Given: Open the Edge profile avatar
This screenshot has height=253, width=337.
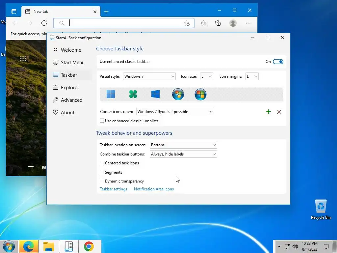Looking at the screenshot, I should (233, 23).
